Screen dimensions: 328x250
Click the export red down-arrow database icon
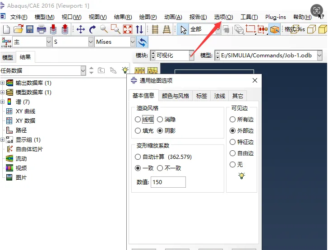53,29
